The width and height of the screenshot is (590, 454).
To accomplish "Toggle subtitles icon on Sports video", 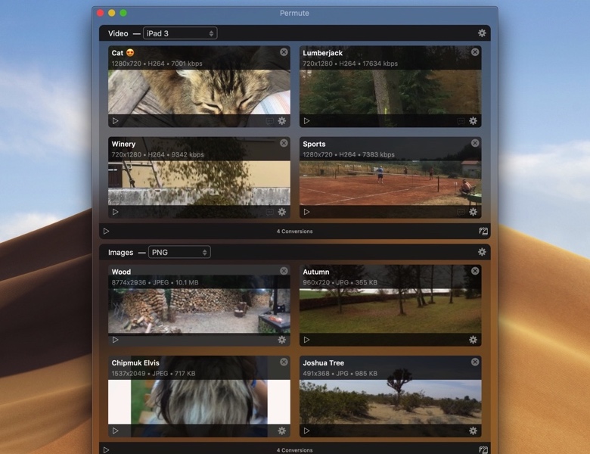I will (x=461, y=212).
